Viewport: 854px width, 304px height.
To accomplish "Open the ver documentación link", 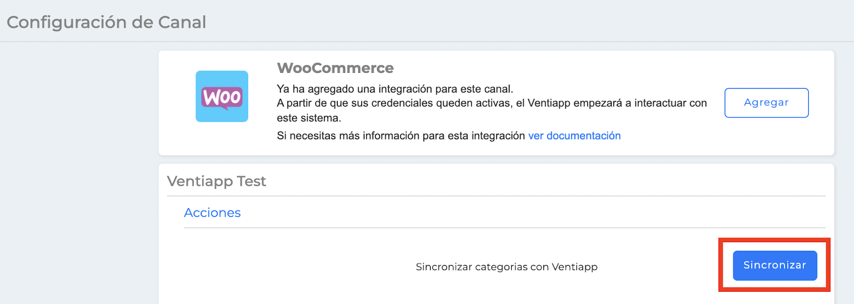I will [x=574, y=136].
